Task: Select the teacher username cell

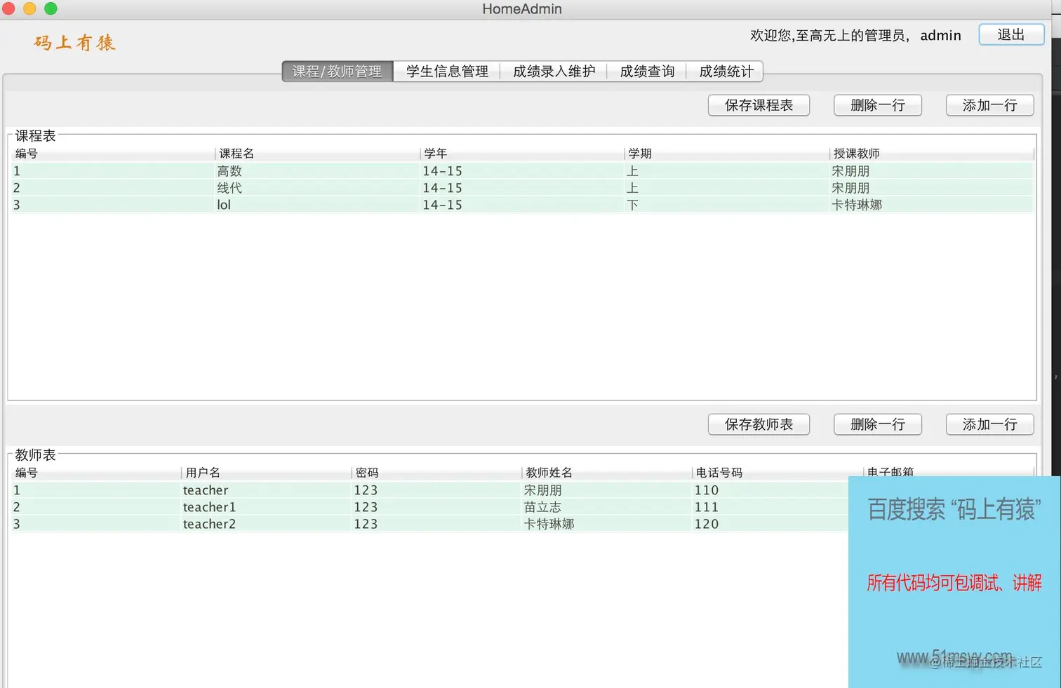Action: tap(266, 490)
